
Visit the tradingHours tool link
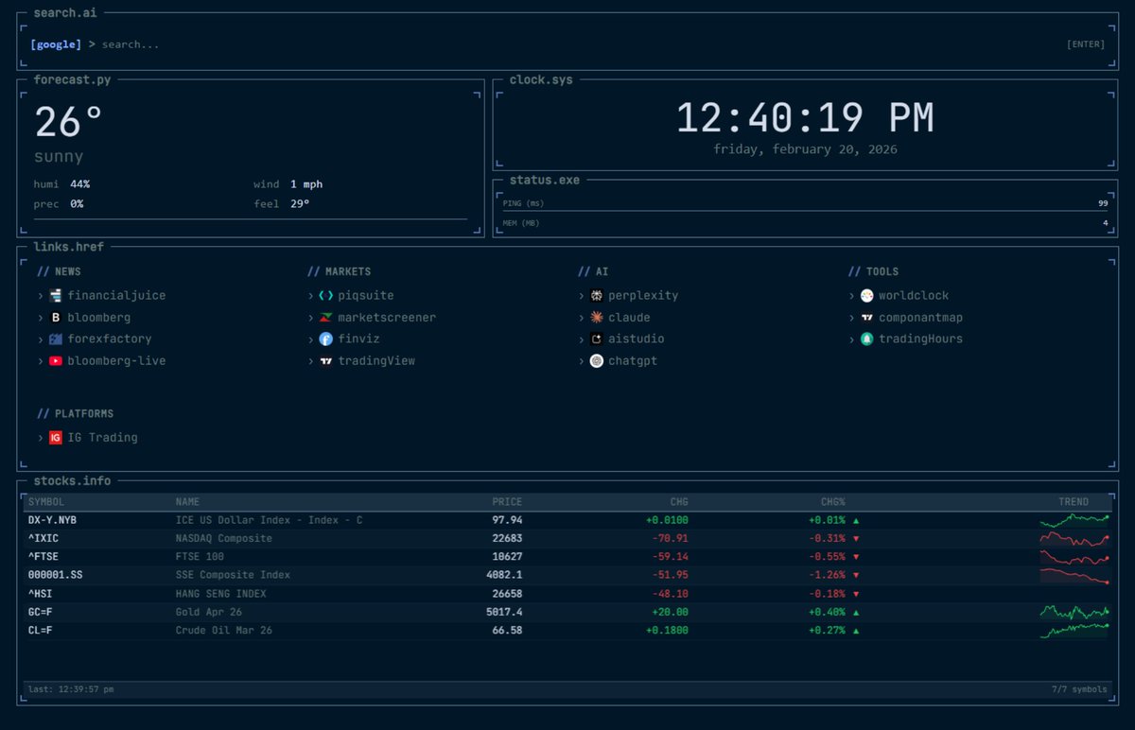[920, 339]
